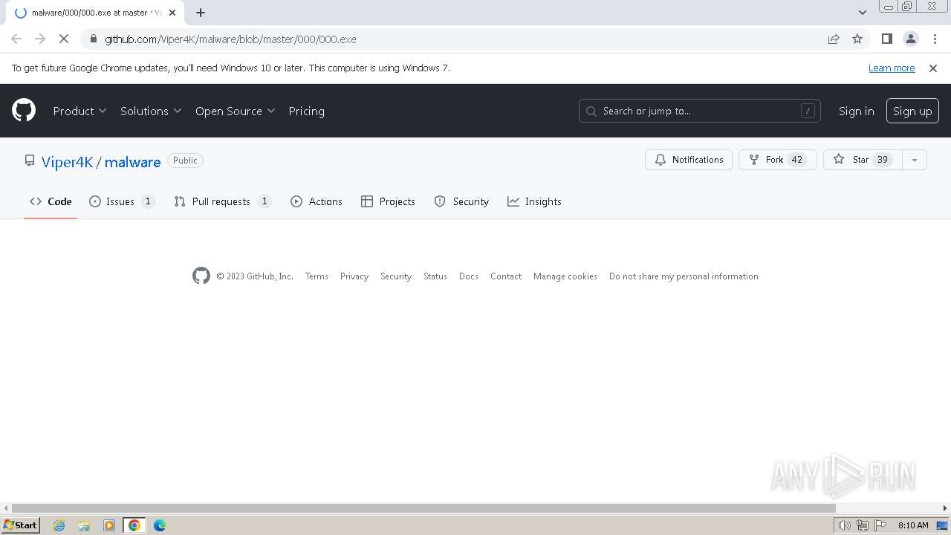Bookmark this tab star icon
This screenshot has height=535, width=951.
pos(857,39)
